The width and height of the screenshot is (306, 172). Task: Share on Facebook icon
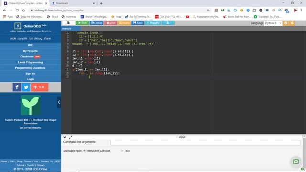[x=17, y=87]
